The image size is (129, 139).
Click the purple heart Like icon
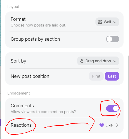(102, 125)
